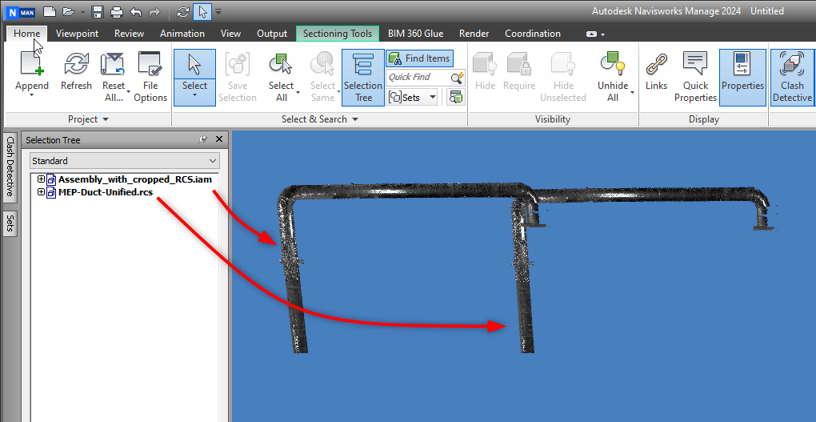This screenshot has width=816, height=422.
Task: Click the Append file icon
Action: 32,64
